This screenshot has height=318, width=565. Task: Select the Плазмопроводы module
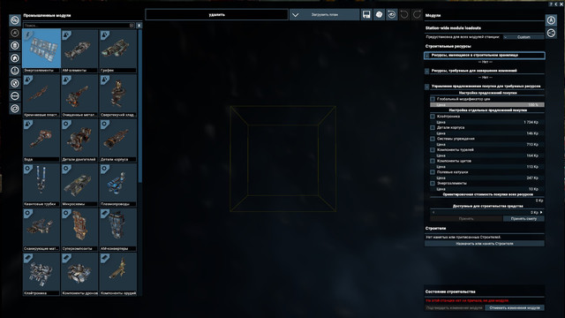117,185
